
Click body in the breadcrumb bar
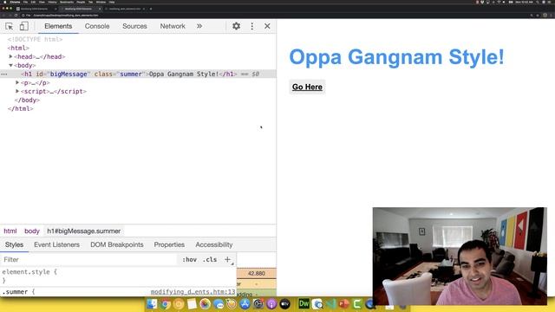(x=32, y=231)
